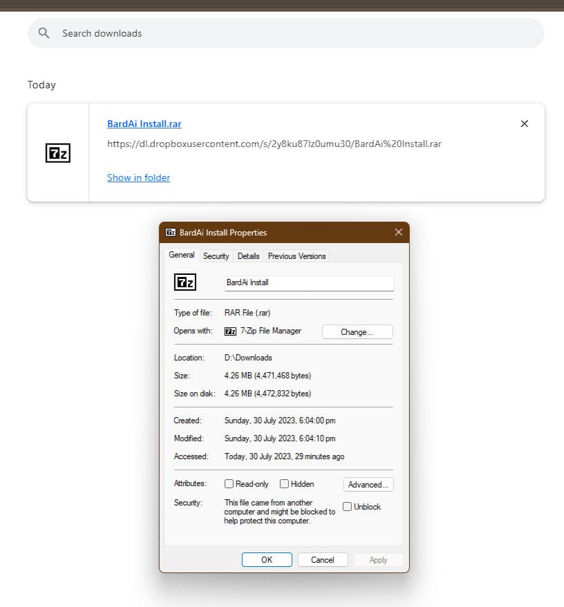Select the General tab
Screen dimensions: 564x607
(181, 255)
